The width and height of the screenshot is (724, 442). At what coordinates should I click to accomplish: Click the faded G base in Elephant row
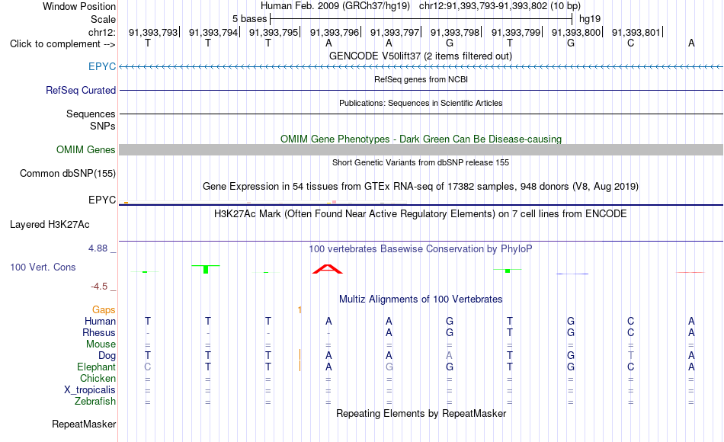click(389, 367)
